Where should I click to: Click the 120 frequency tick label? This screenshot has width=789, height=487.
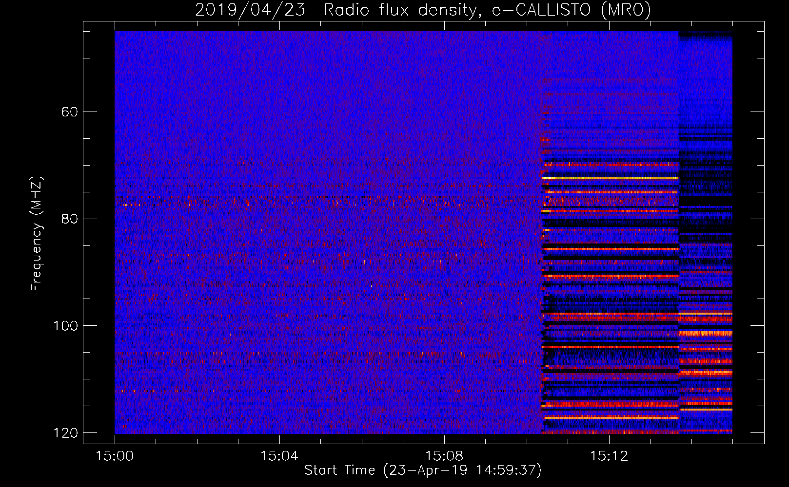65,432
